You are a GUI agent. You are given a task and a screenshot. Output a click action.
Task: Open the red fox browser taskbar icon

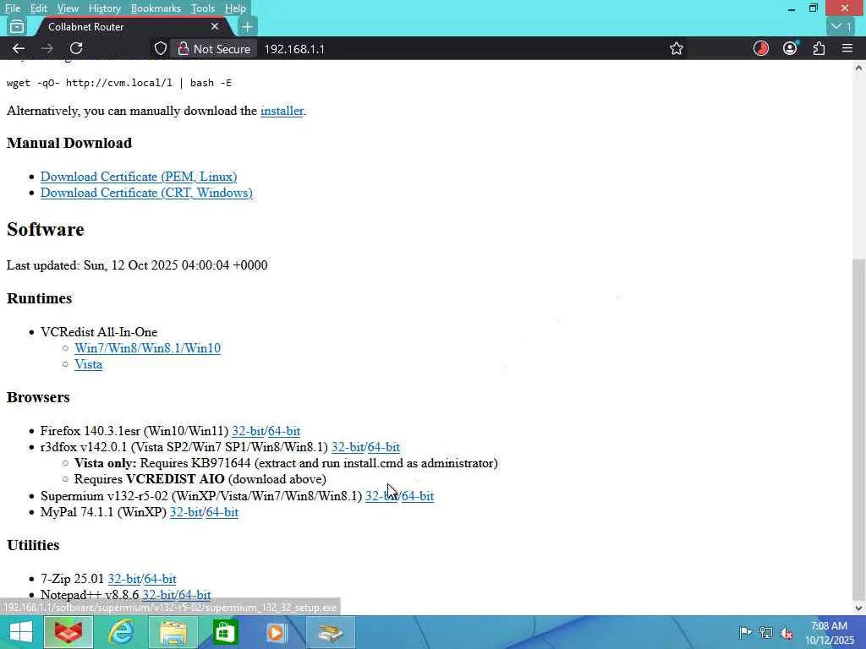[x=68, y=632]
